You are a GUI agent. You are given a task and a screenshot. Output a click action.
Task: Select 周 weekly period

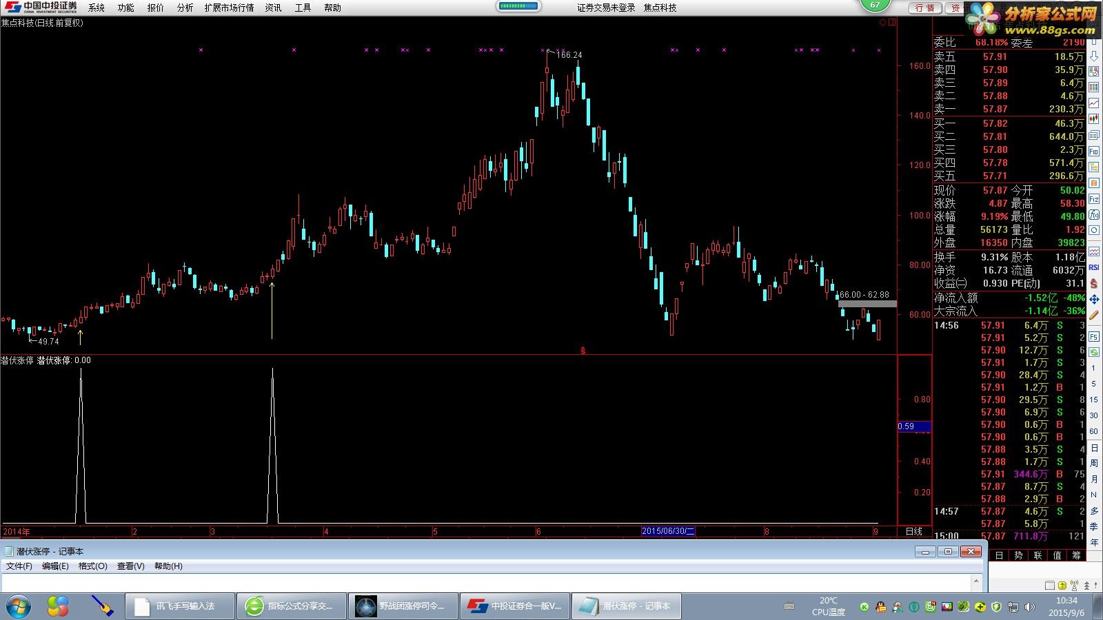[x=1094, y=463]
